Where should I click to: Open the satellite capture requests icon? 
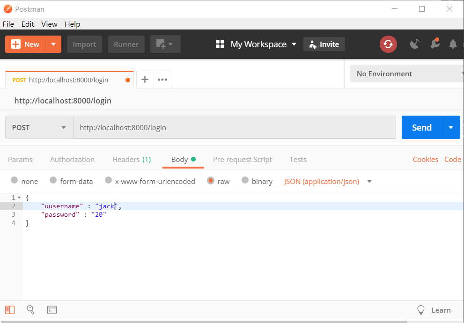coord(414,44)
